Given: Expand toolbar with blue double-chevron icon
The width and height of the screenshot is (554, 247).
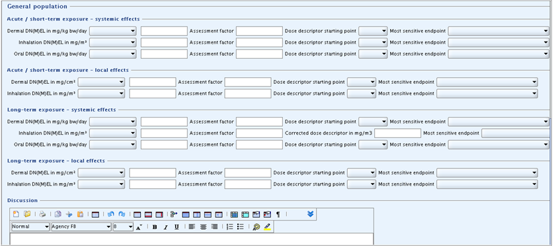Looking at the screenshot, I should tap(311, 214).
